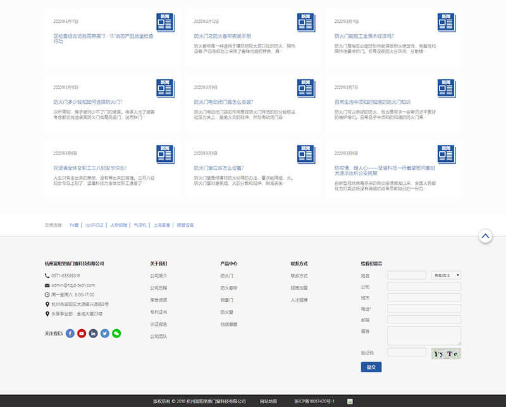Click the envelope icon beside admin@hzjd-tech.com
The height and width of the screenshot is (407, 506).
click(x=47, y=285)
